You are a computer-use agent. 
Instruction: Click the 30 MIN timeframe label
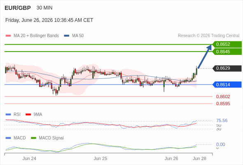[44, 8]
